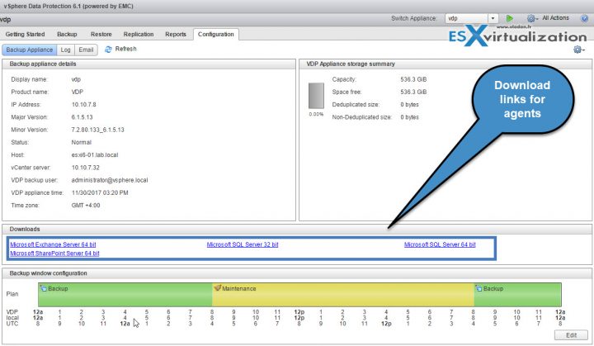Click the left green Backup window block
This screenshot has height=346, width=594.
pos(125,295)
